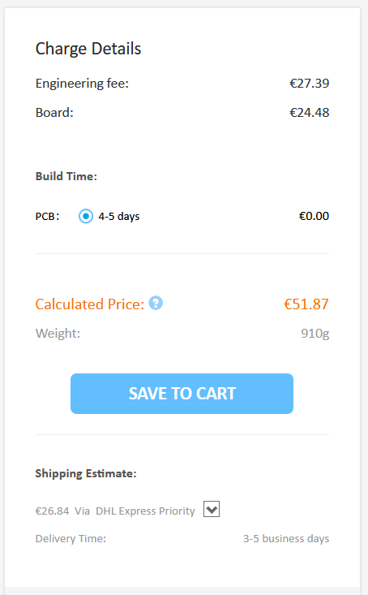This screenshot has height=595, width=368.
Task: Click the Board label
Action: (x=54, y=113)
